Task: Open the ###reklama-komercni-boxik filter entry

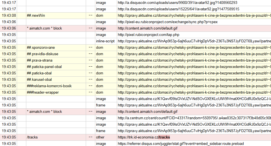Action: point(45,86)
